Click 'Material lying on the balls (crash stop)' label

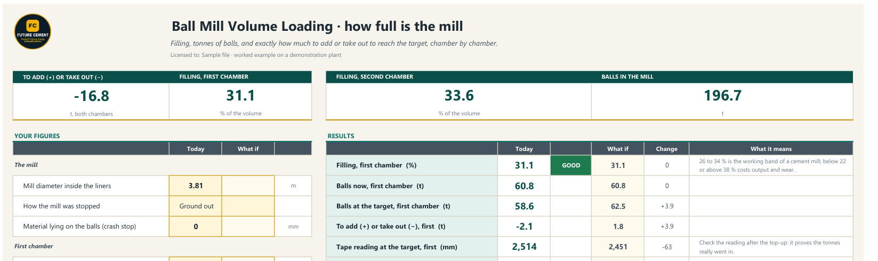pyautogui.click(x=79, y=226)
